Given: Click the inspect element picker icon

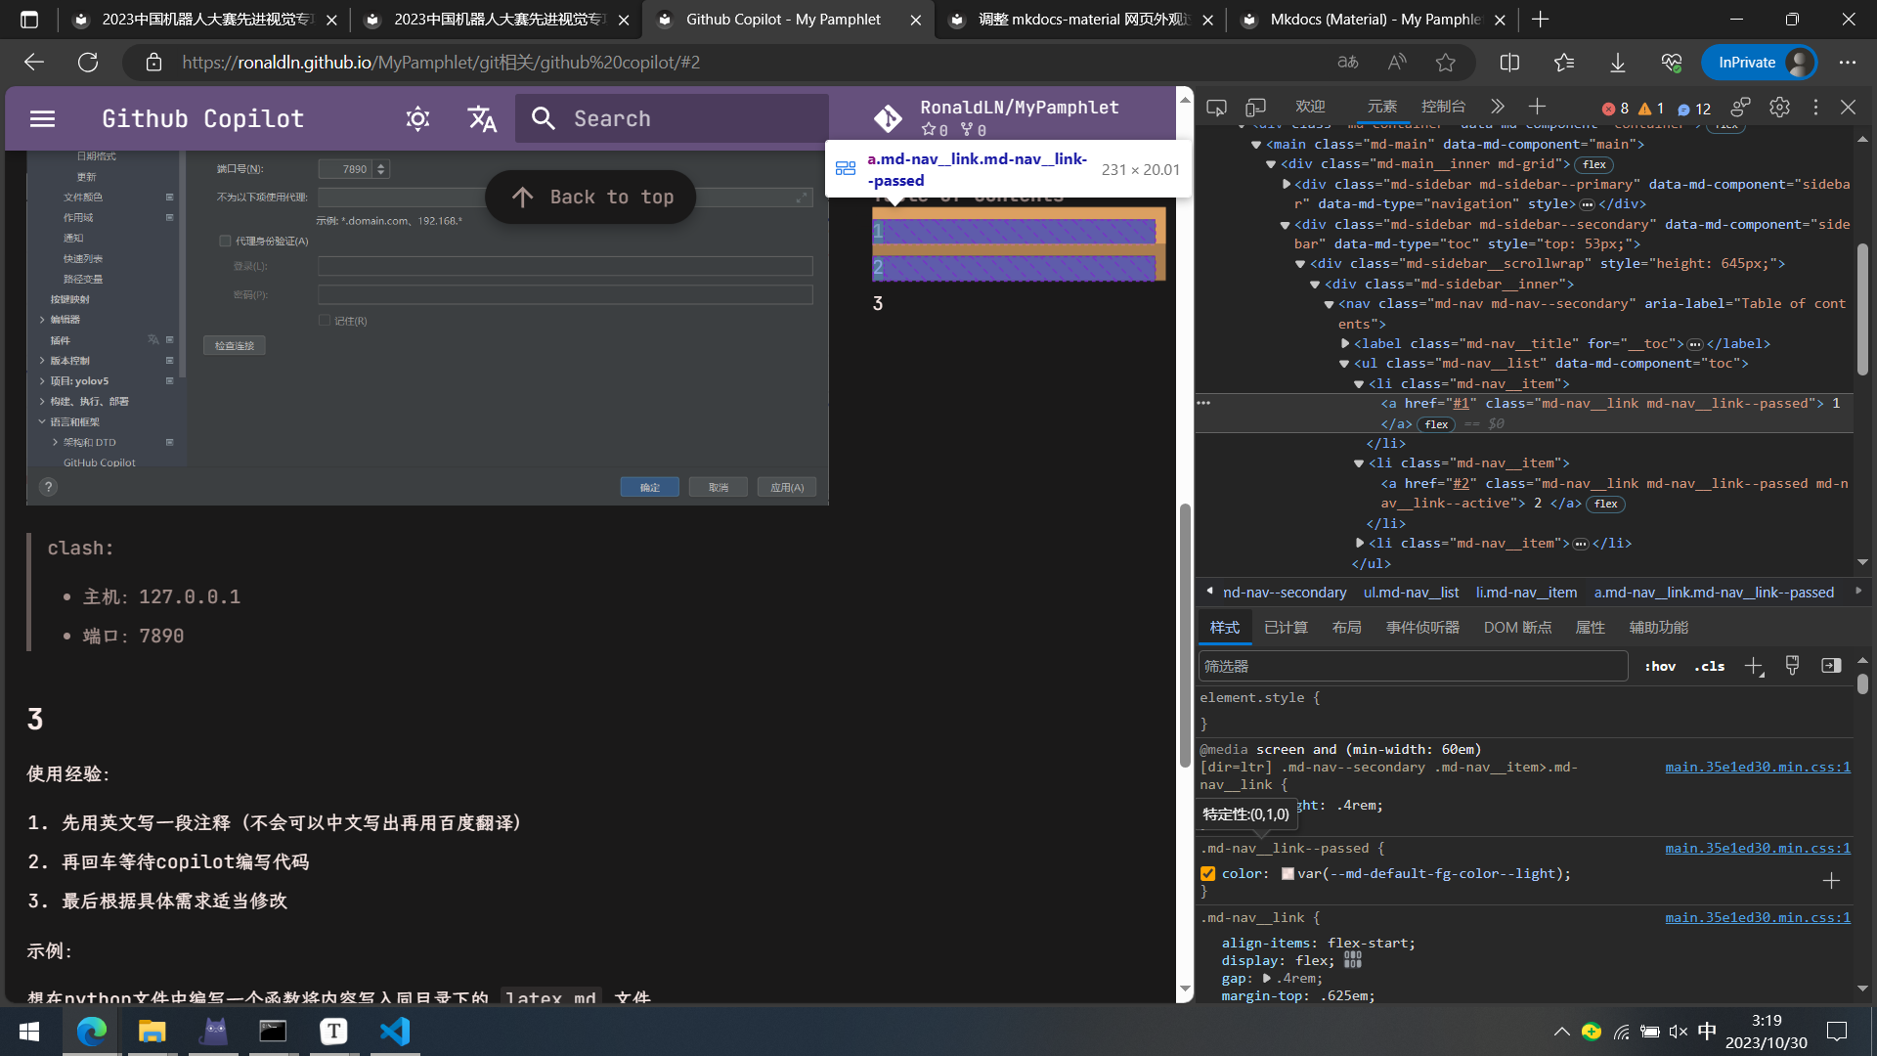Looking at the screenshot, I should click(x=1216, y=108).
